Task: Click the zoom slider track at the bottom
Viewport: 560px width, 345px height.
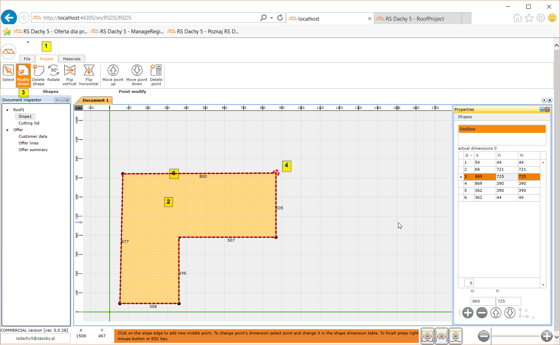Action: [x=515, y=336]
